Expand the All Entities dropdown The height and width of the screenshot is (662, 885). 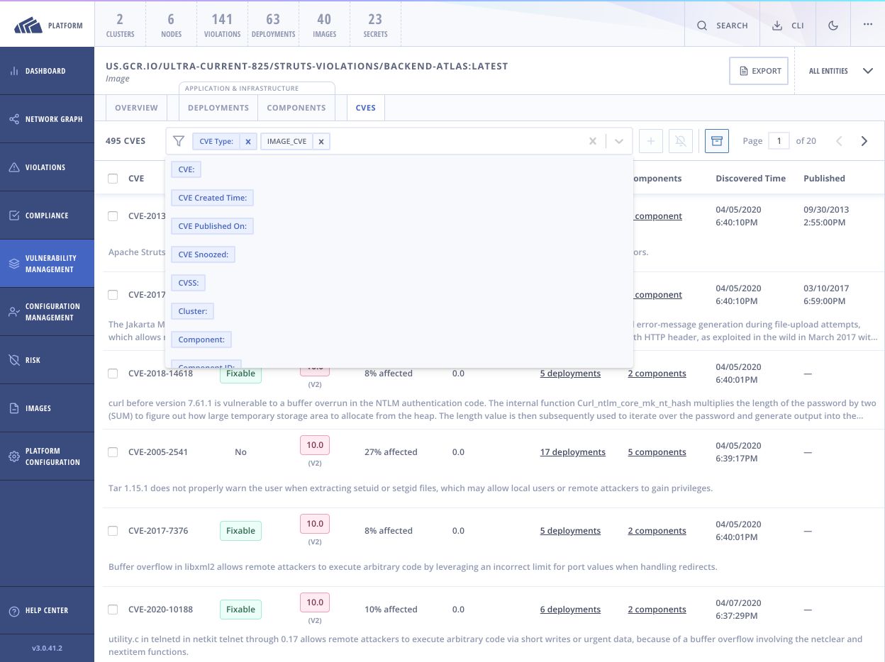pyautogui.click(x=840, y=71)
